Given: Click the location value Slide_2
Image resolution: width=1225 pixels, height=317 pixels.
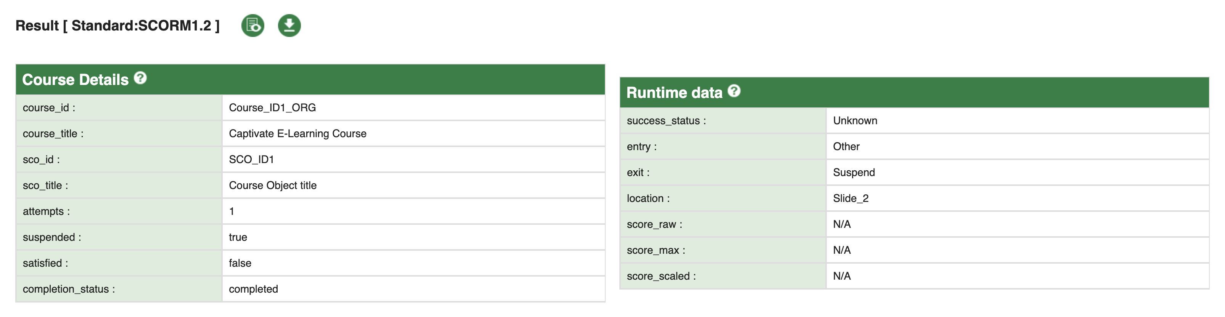Looking at the screenshot, I should tap(850, 198).
